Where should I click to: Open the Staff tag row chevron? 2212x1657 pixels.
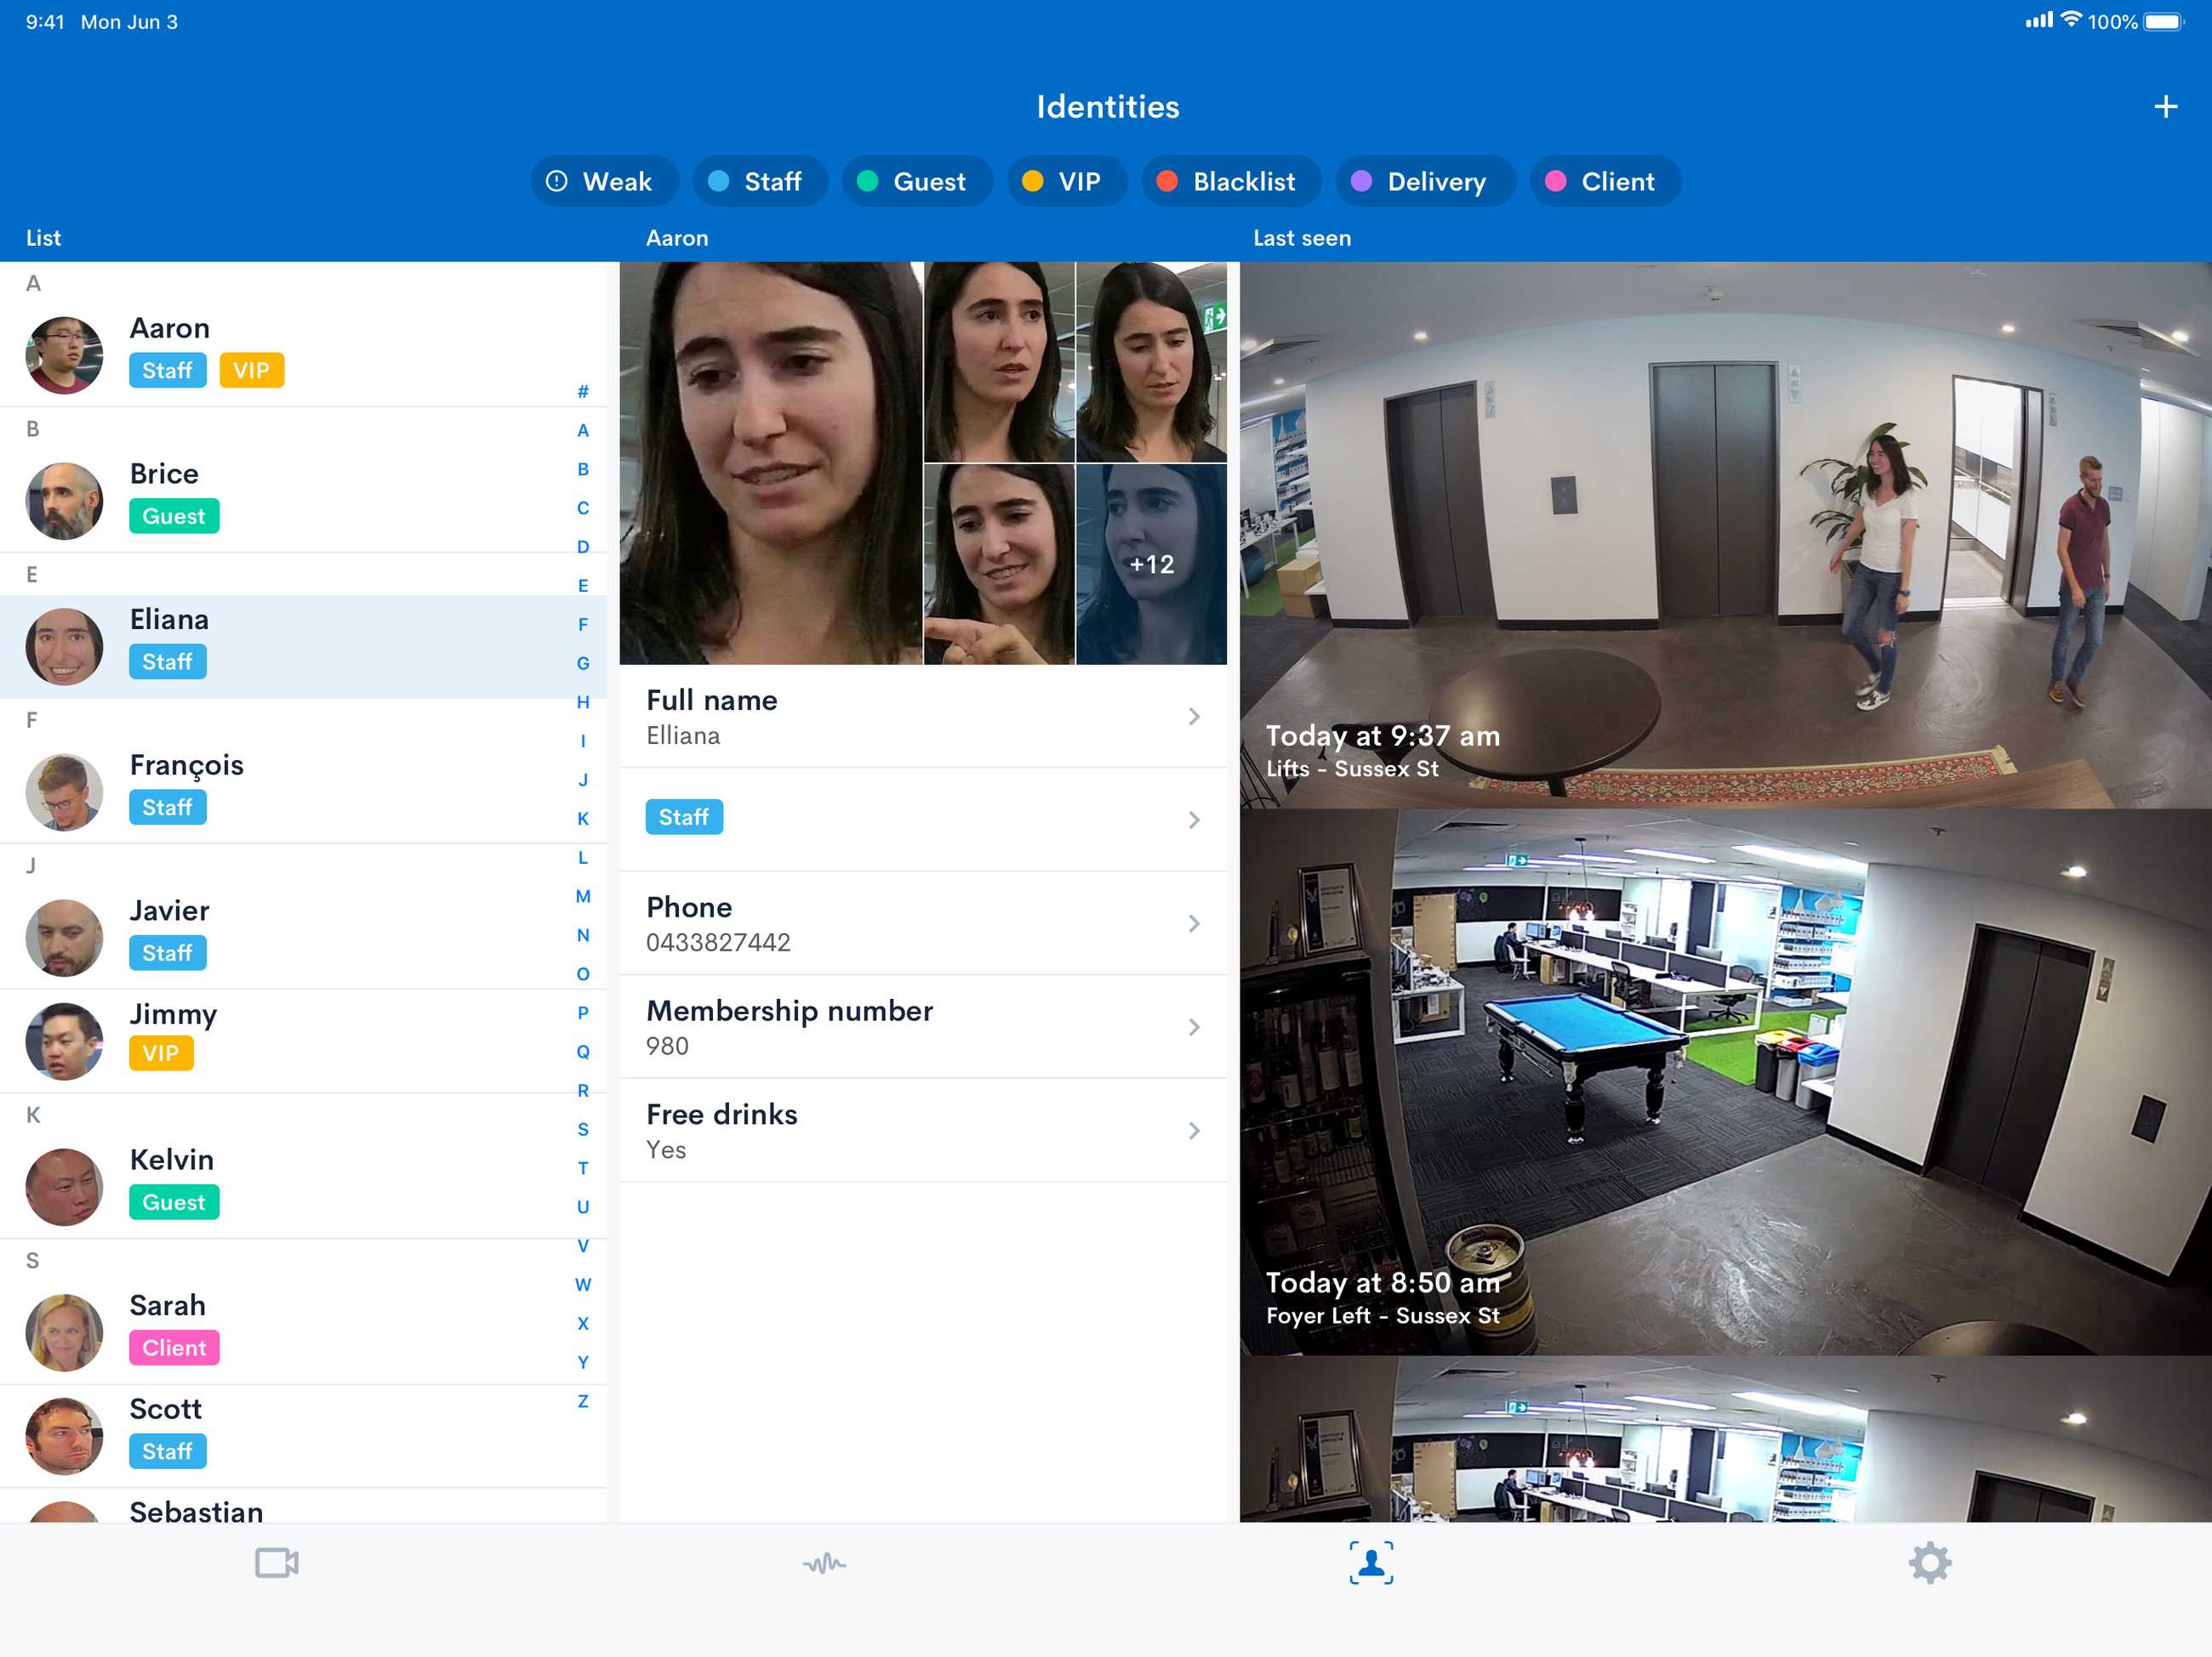1194,820
